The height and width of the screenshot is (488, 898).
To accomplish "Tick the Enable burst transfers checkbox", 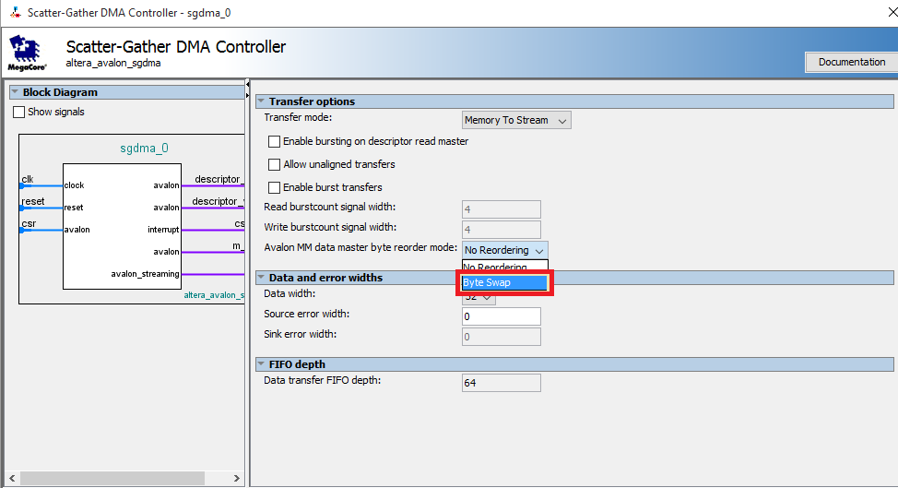I will [x=275, y=187].
